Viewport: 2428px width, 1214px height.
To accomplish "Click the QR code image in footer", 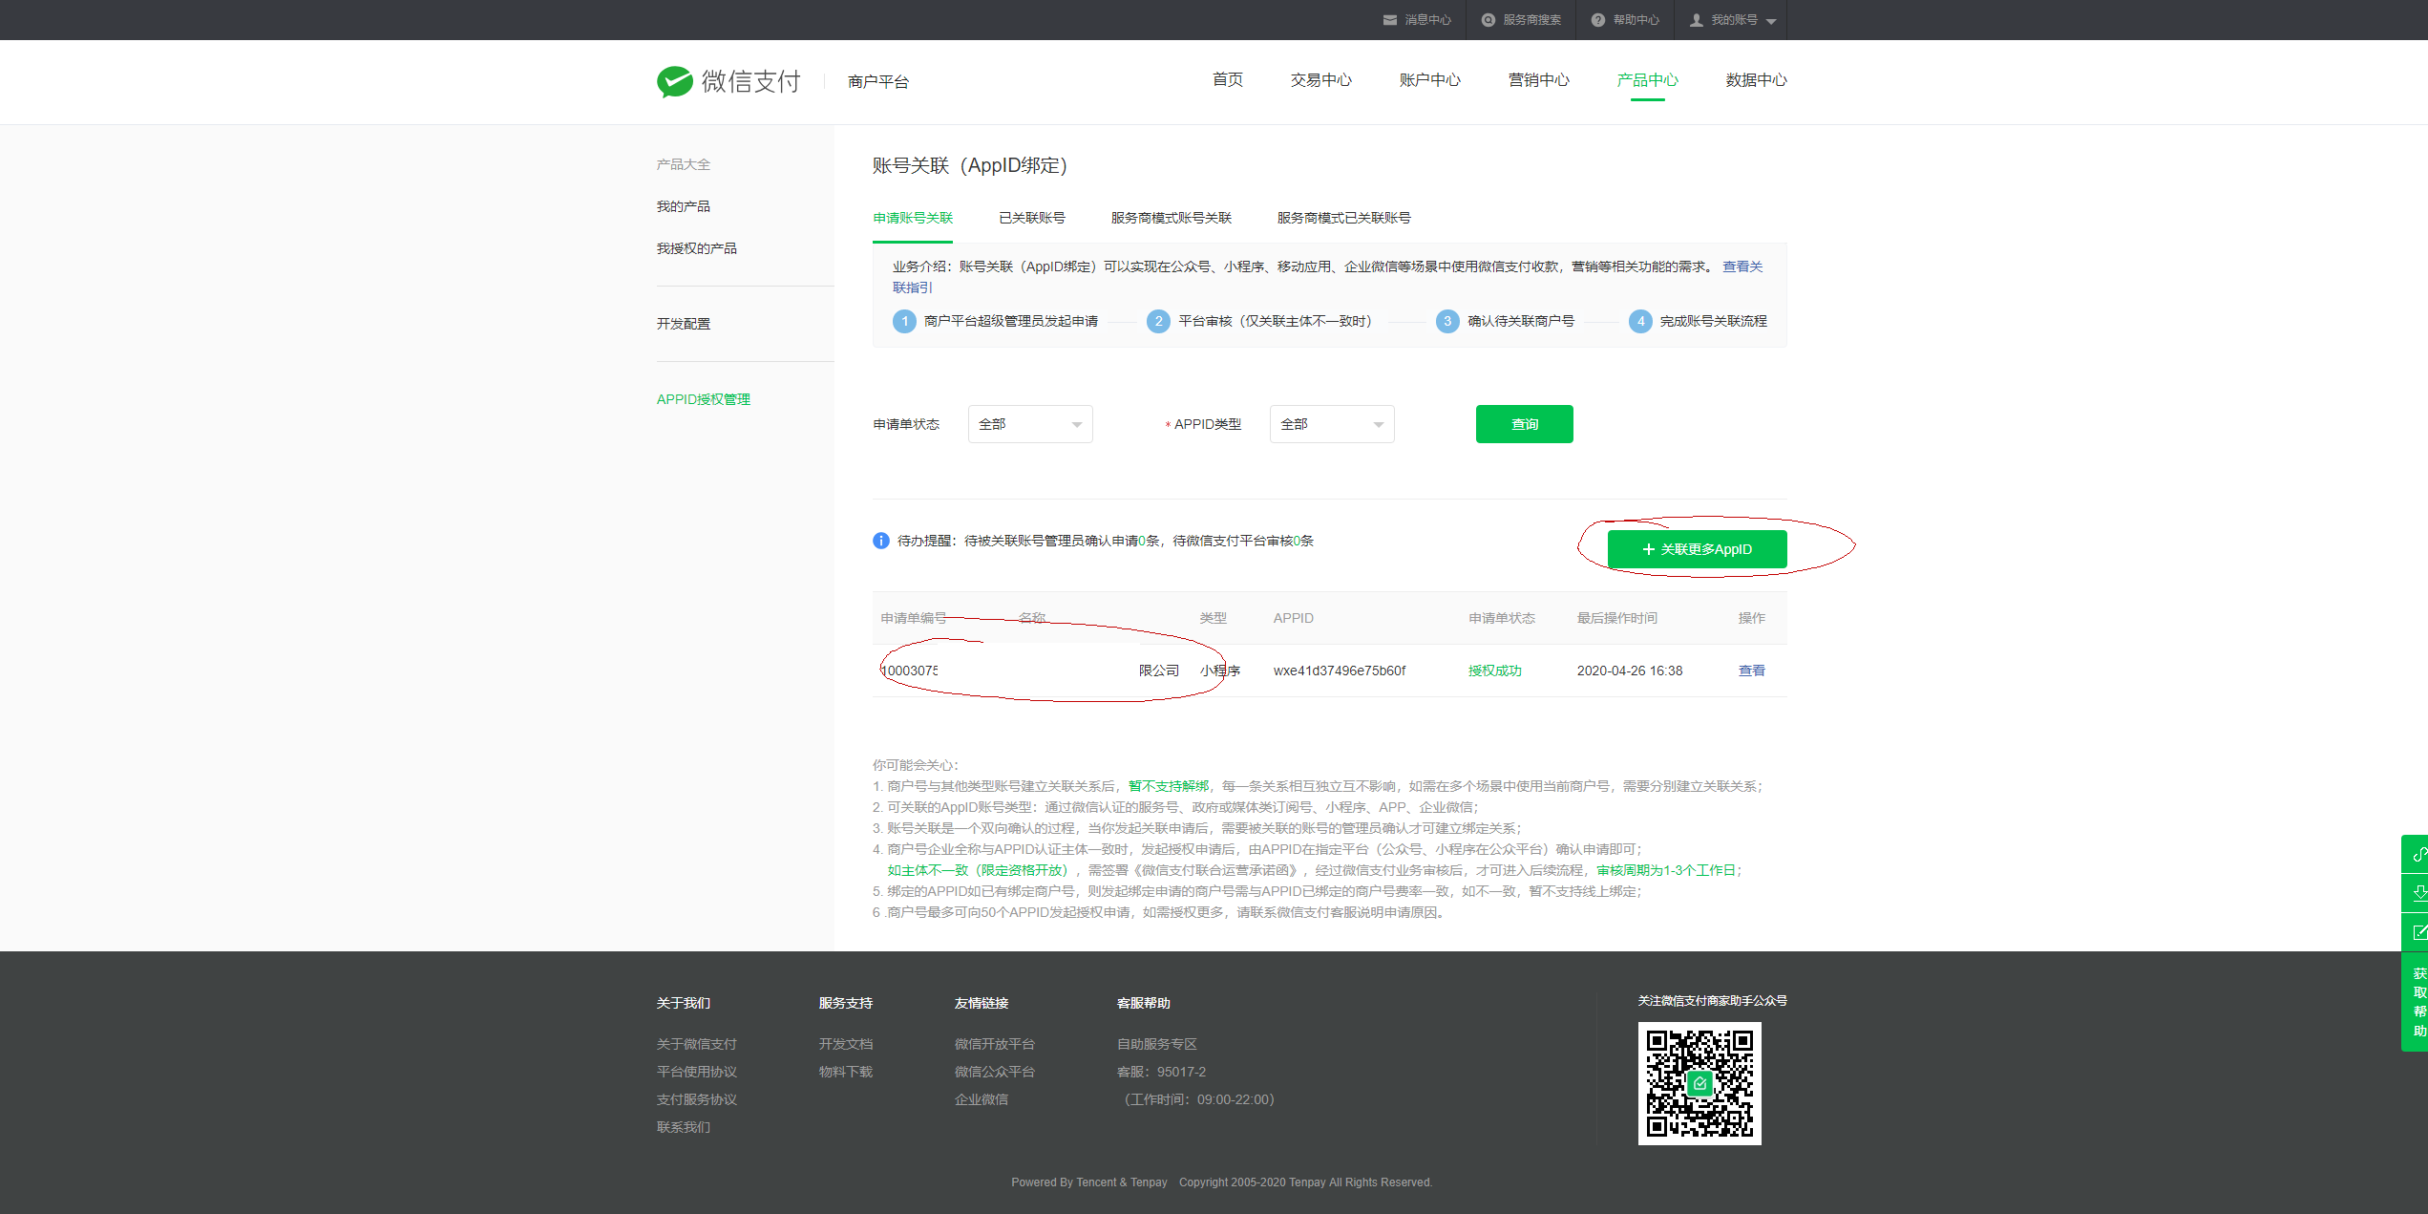I will pyautogui.click(x=1700, y=1083).
